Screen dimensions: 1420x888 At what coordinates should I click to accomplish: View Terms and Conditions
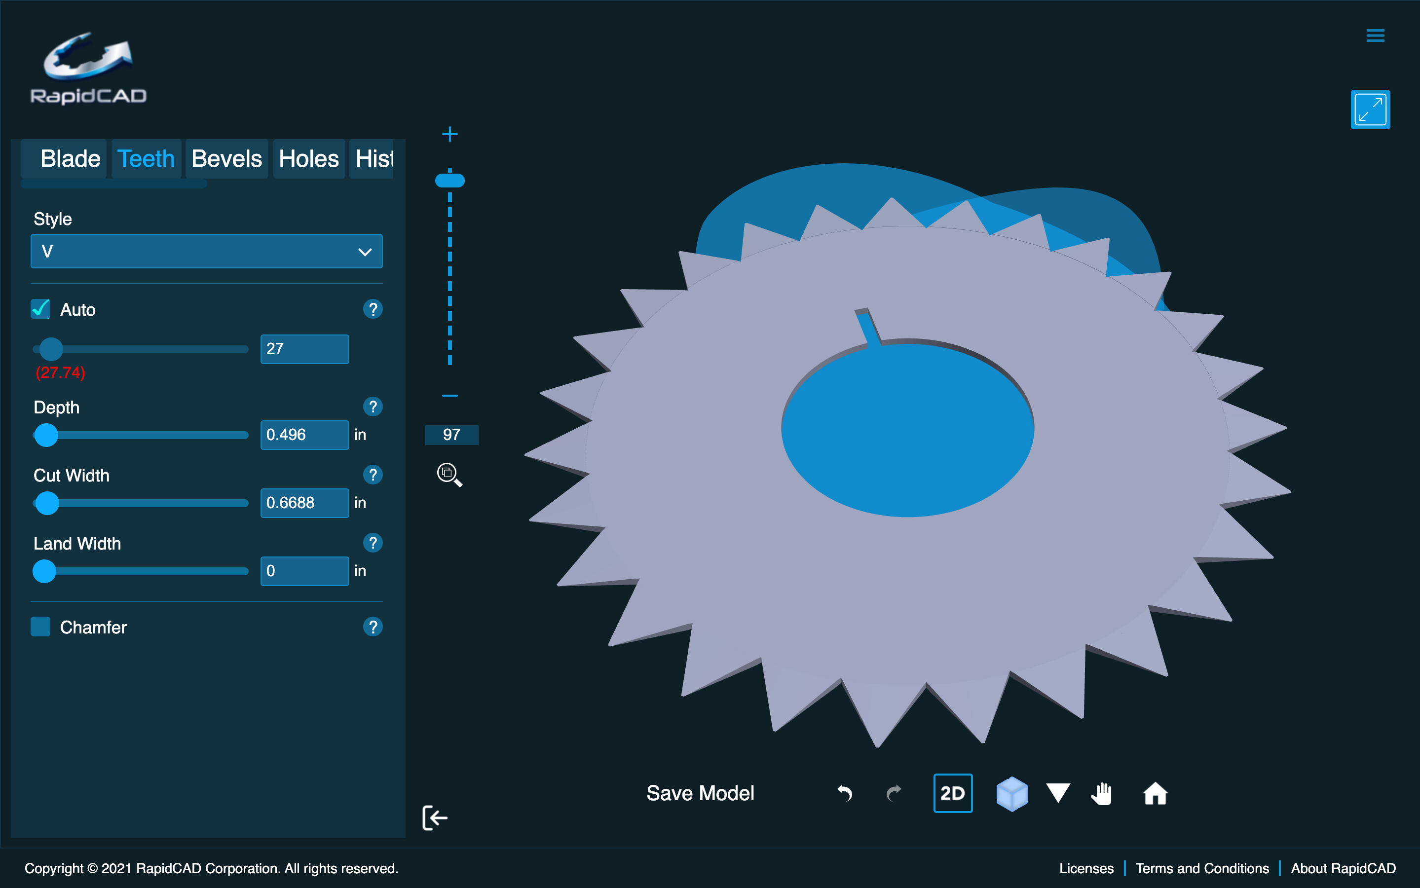pos(1201,868)
